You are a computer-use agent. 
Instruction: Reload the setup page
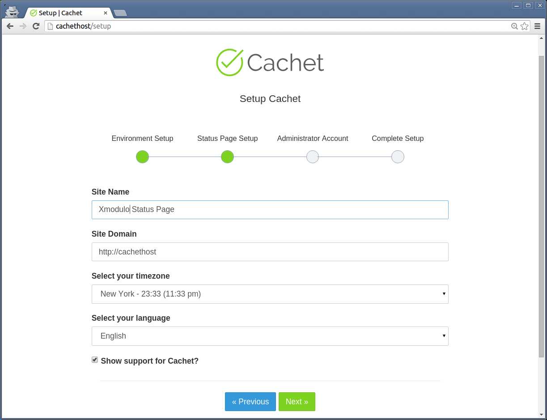pos(36,26)
